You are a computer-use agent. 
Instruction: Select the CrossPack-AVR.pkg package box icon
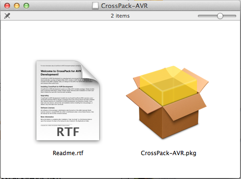[167, 102]
